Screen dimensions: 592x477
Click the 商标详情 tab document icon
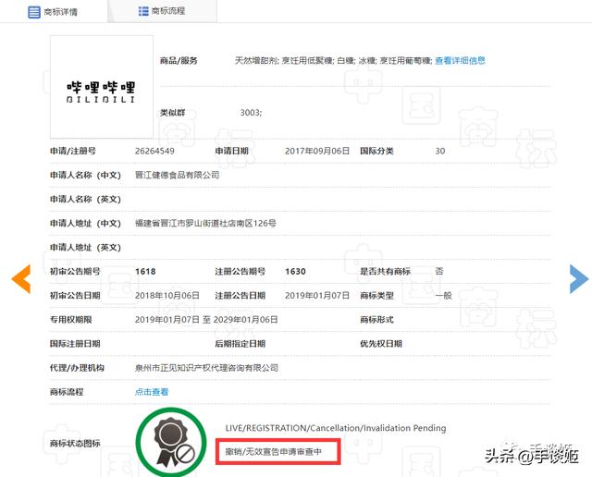coord(34,12)
